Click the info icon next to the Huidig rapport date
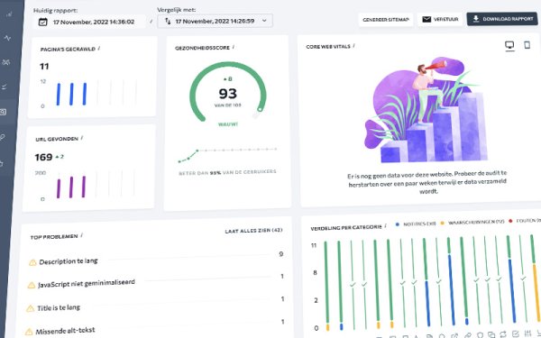This screenshot has height=338, width=541. (151, 22)
